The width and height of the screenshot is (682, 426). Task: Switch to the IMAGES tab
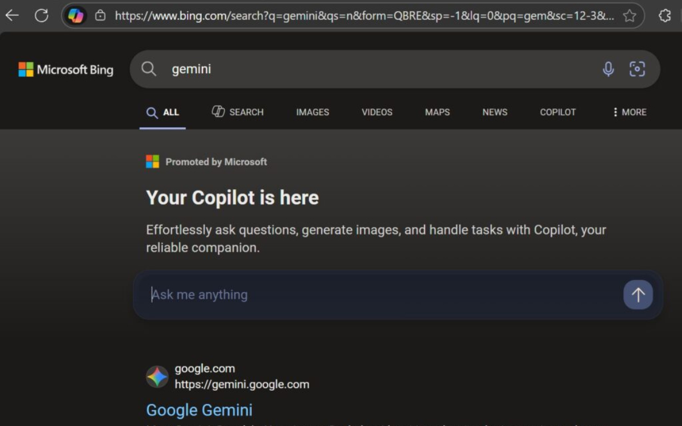[312, 112]
